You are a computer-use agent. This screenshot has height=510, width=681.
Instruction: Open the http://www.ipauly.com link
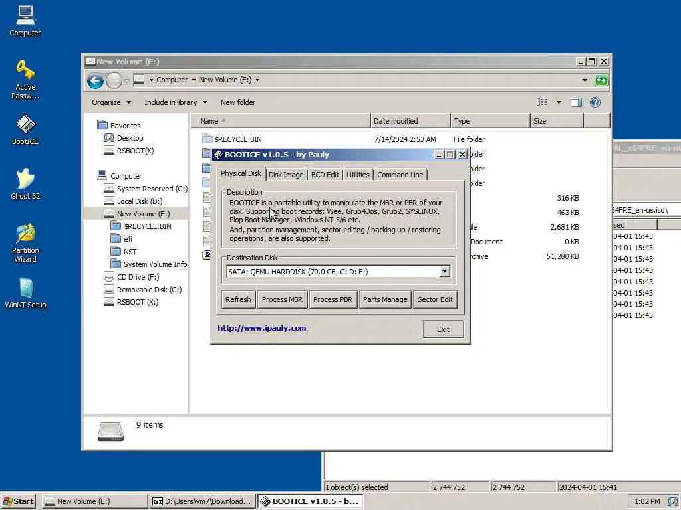(262, 328)
